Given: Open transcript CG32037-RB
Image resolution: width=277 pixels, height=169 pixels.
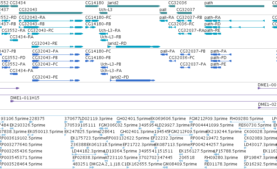Looking at the screenshot, I should point(189,18).
